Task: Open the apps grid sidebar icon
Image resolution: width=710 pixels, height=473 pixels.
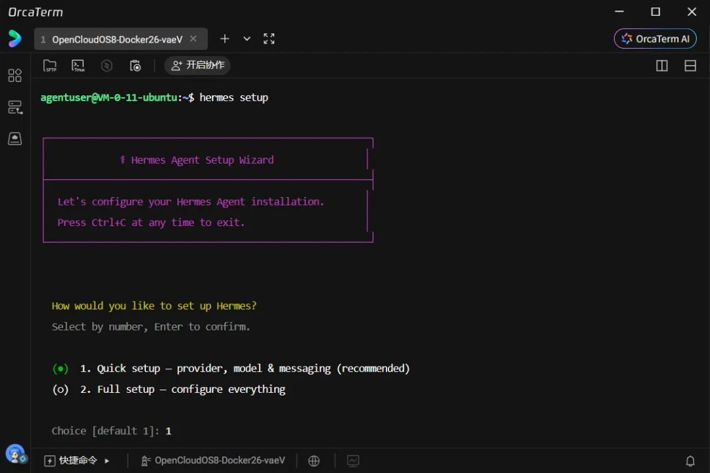Action: point(15,75)
